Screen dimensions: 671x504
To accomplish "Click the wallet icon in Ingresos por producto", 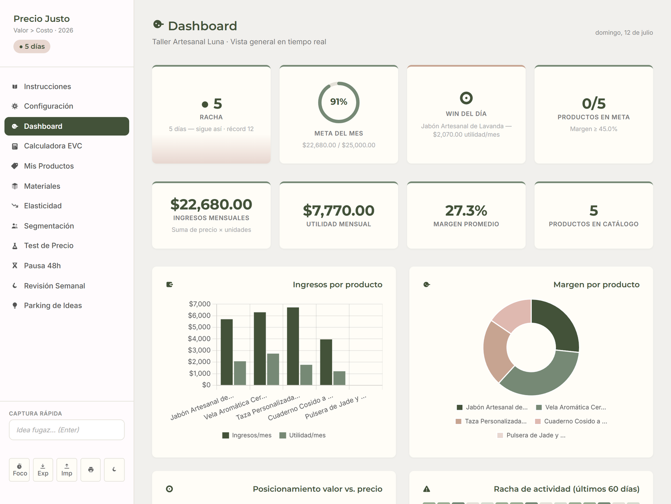I will click(x=169, y=285).
